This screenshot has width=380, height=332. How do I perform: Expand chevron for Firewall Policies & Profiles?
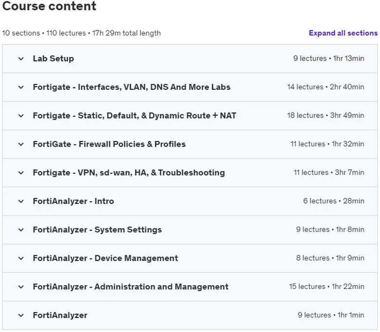click(x=21, y=144)
